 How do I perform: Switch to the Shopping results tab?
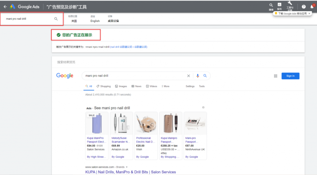click(x=104, y=86)
